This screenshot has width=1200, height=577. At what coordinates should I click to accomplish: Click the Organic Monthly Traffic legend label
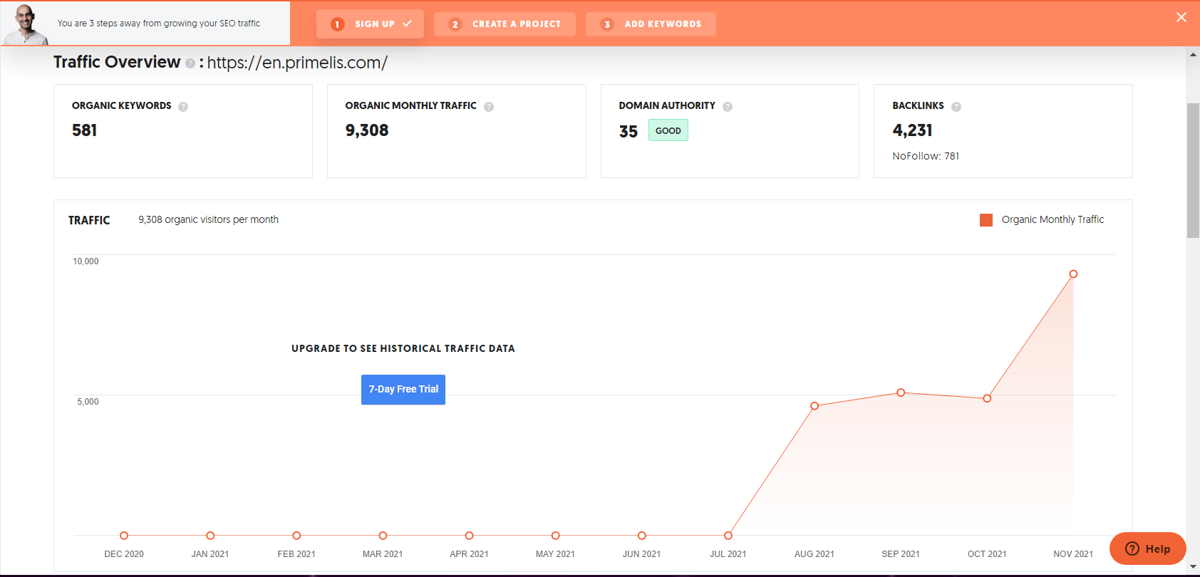[x=1052, y=219]
